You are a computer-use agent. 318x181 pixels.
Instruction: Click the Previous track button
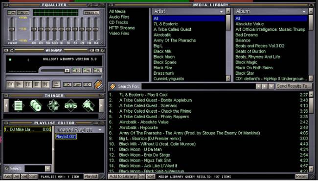11,84
